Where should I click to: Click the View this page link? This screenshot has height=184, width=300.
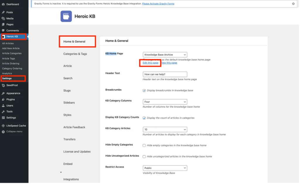point(169,63)
